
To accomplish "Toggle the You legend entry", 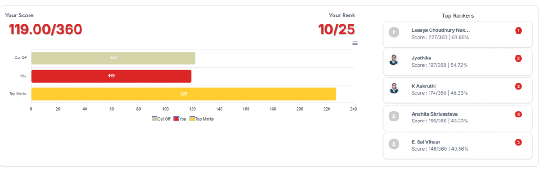I will point(180,119).
